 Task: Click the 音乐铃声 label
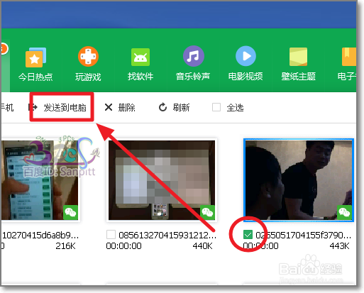click(x=193, y=77)
